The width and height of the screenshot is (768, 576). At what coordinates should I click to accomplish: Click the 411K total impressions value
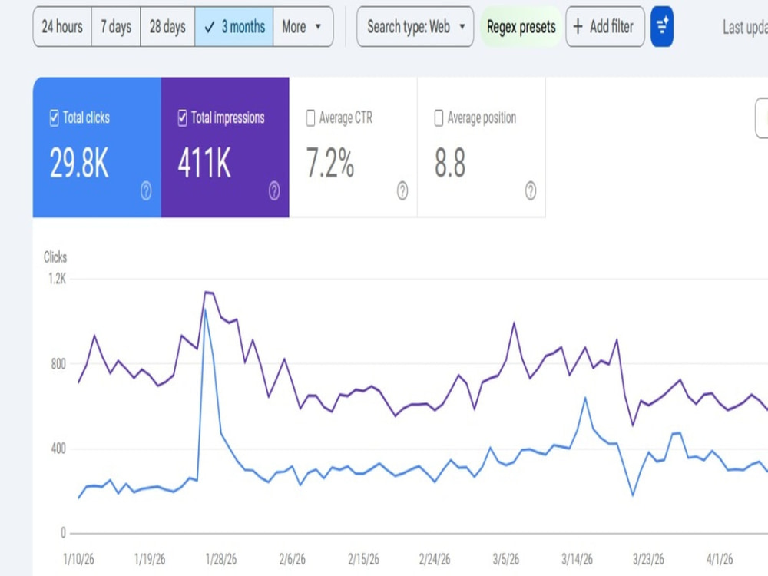coord(204,163)
